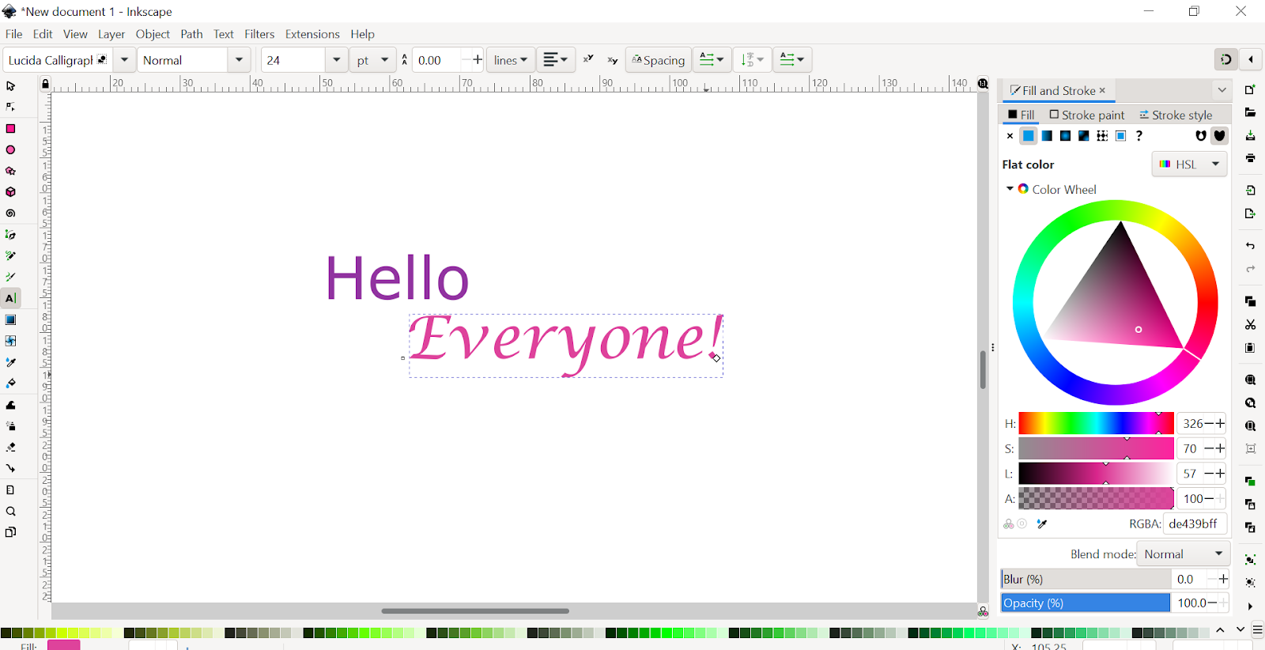Select the Spray tool
Viewport: 1265px width, 650px height.
pyautogui.click(x=10, y=426)
